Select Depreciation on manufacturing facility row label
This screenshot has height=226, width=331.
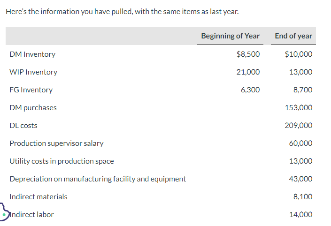tap(98, 179)
